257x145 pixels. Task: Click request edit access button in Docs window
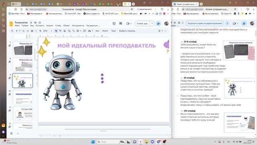click(x=204, y=23)
